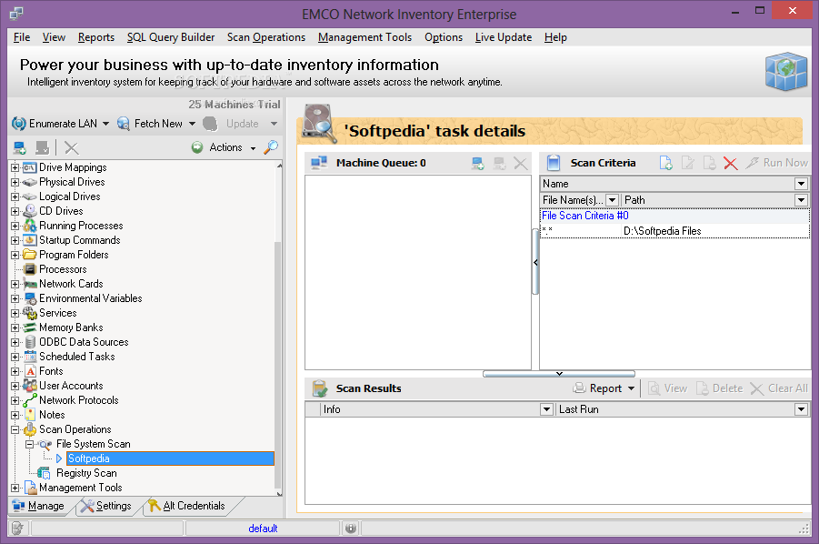Click the Delete scan result button
Viewport: 819px width, 544px height.
coord(719,388)
